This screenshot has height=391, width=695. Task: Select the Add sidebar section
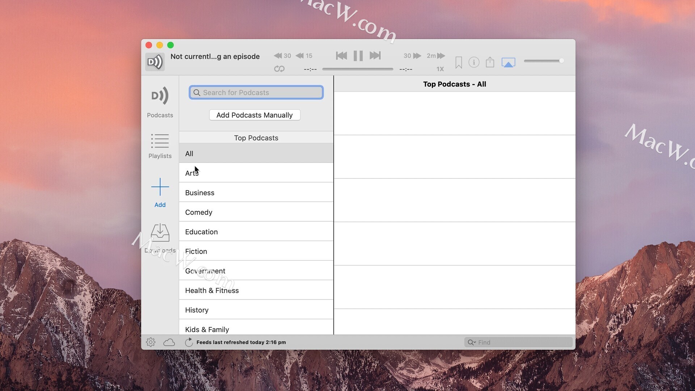[160, 193]
